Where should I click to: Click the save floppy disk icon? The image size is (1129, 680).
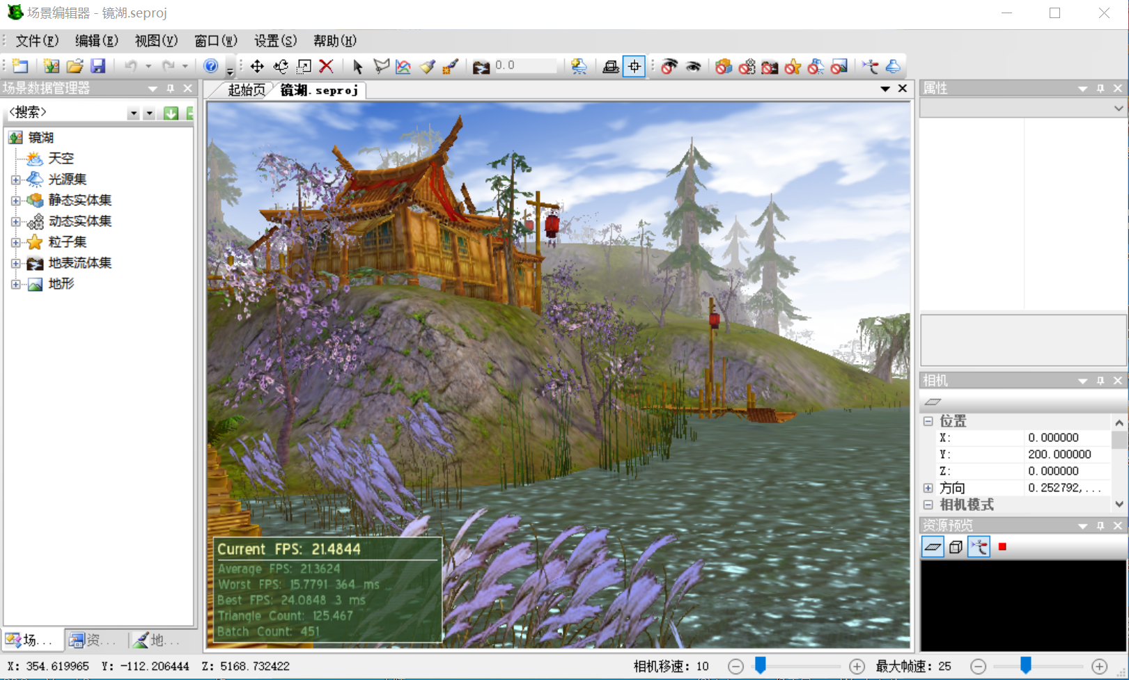[98, 66]
